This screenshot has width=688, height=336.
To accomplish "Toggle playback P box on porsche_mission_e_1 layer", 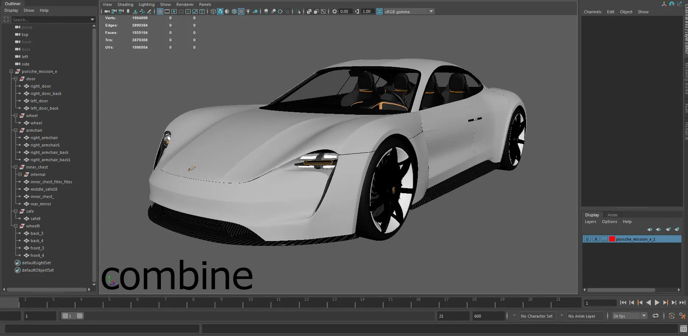I will (596, 239).
